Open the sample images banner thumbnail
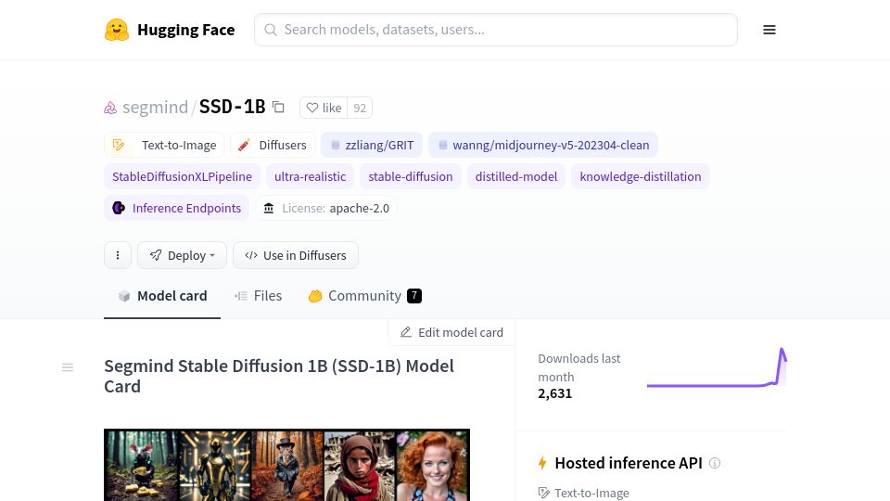The width and height of the screenshot is (890, 501). click(286, 465)
